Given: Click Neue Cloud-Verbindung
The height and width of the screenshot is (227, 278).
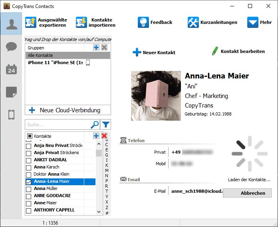Looking at the screenshot, I should [68, 110].
